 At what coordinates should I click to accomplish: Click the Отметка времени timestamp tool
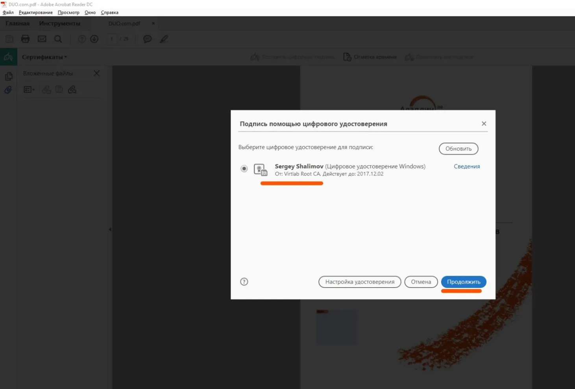(370, 57)
